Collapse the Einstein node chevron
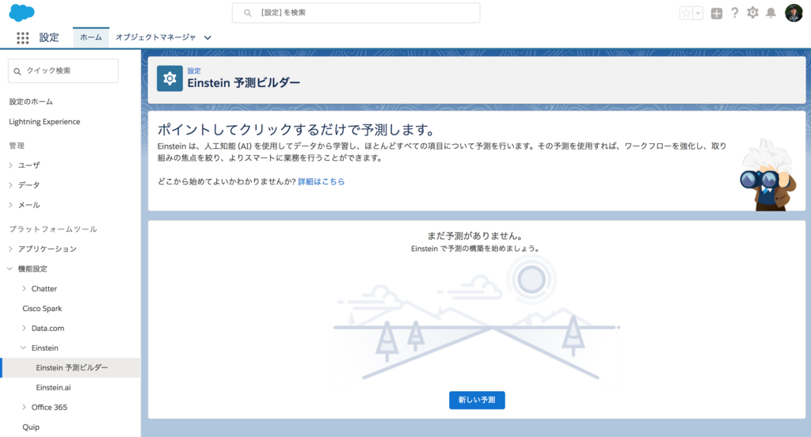The width and height of the screenshot is (811, 437). (x=23, y=348)
